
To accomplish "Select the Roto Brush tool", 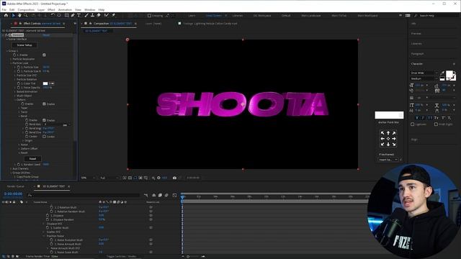I will coord(107,15).
